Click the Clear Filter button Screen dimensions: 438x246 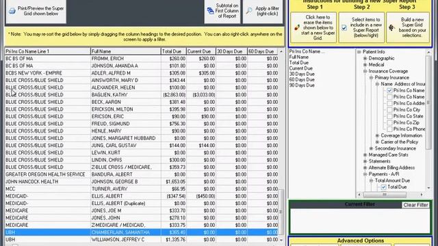415,205
